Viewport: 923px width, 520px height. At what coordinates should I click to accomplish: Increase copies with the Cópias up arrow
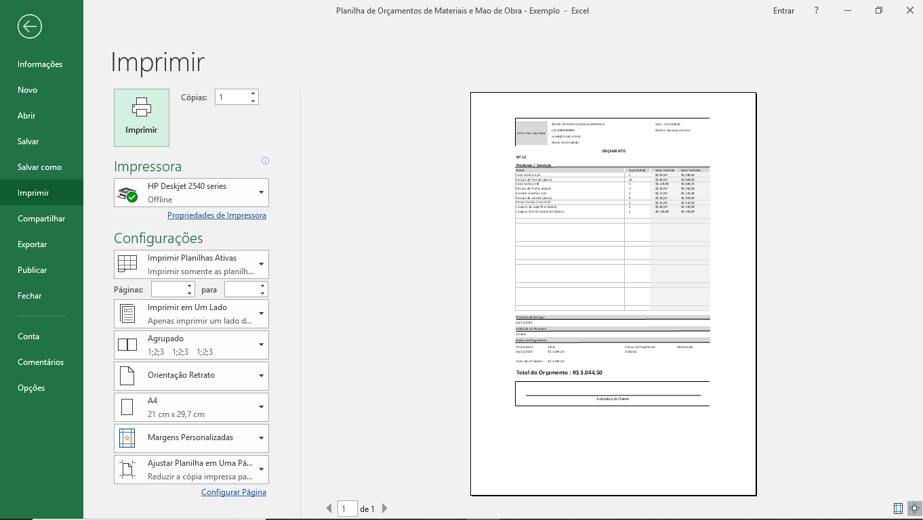pos(253,93)
